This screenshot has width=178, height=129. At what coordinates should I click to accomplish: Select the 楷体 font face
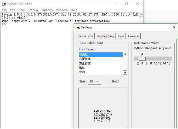click(x=101, y=68)
